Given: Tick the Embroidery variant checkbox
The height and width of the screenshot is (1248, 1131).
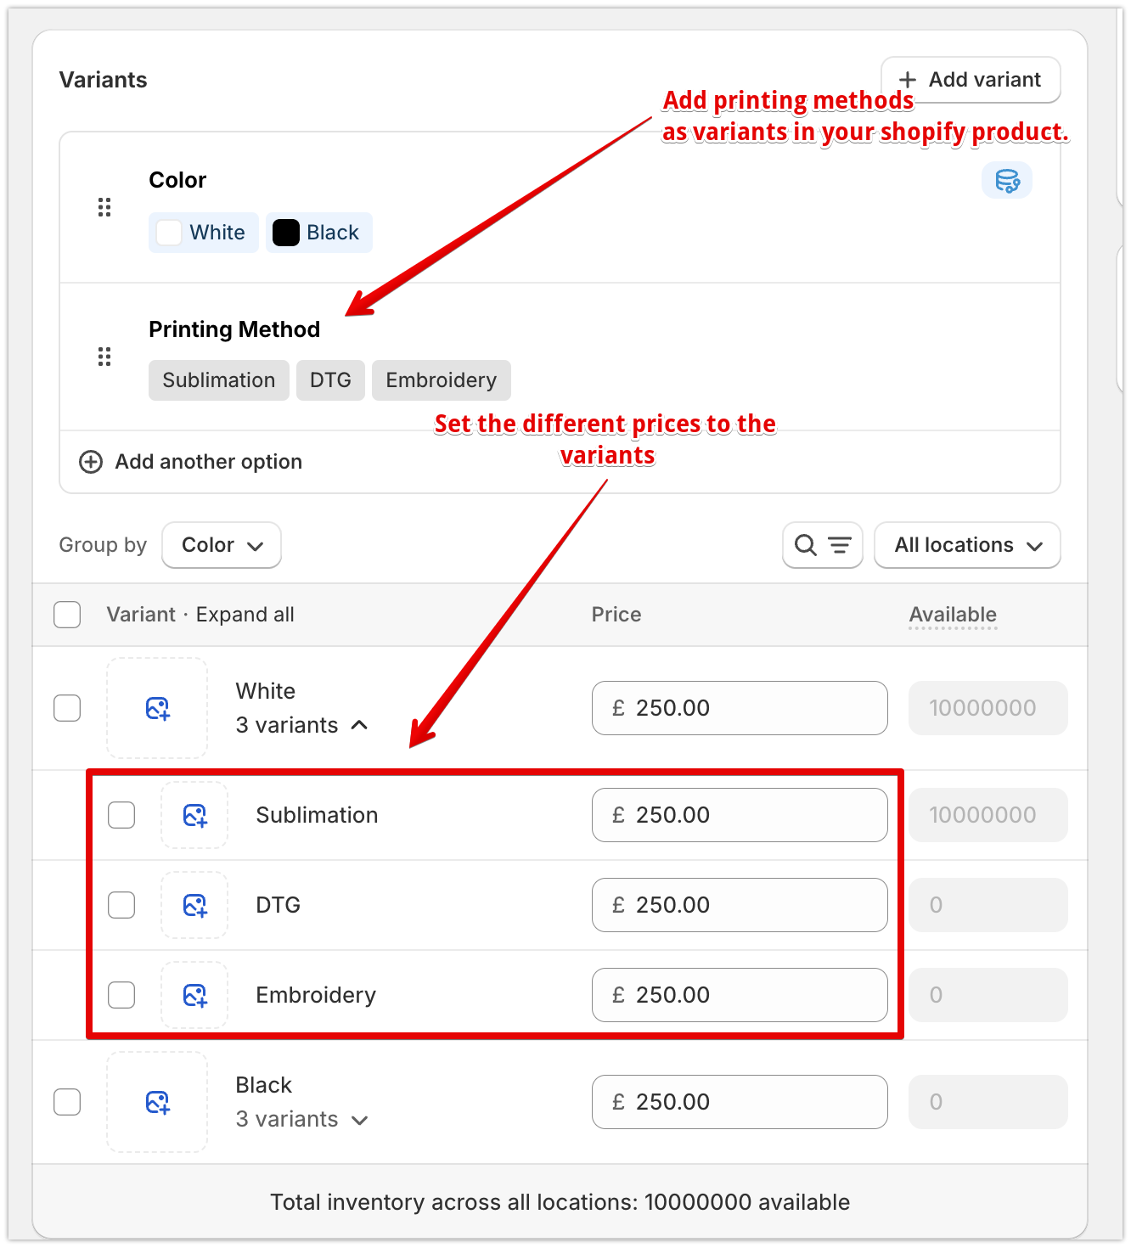Looking at the screenshot, I should pyautogui.click(x=121, y=995).
